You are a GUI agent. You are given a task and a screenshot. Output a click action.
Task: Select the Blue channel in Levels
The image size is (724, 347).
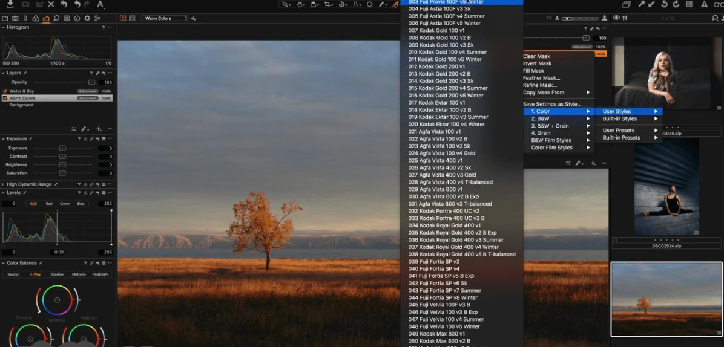(x=81, y=204)
